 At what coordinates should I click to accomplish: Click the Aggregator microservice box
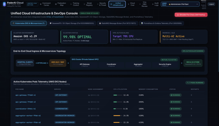(138, 65)
